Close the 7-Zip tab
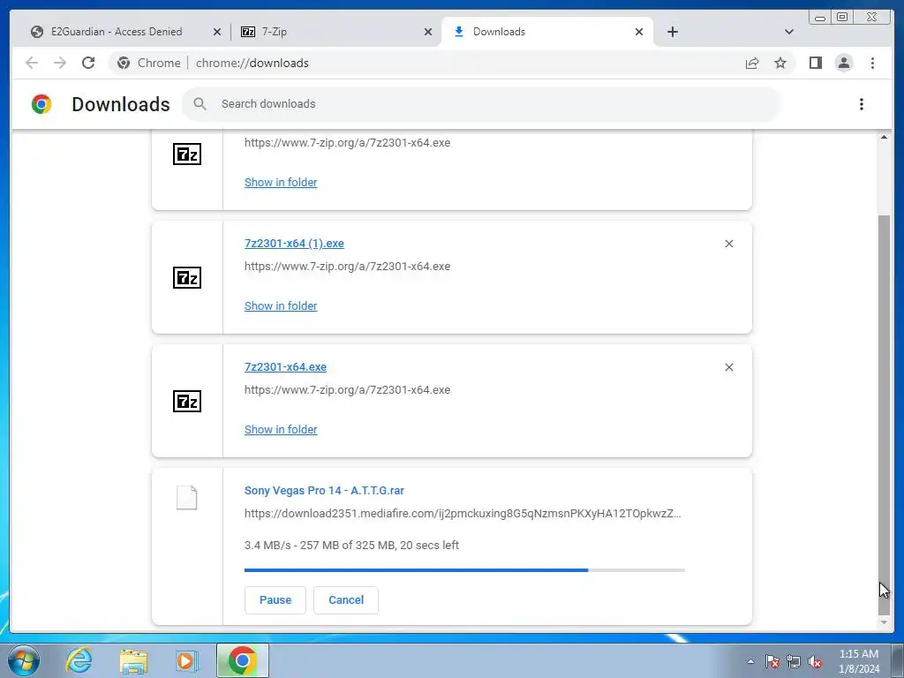 click(x=428, y=32)
